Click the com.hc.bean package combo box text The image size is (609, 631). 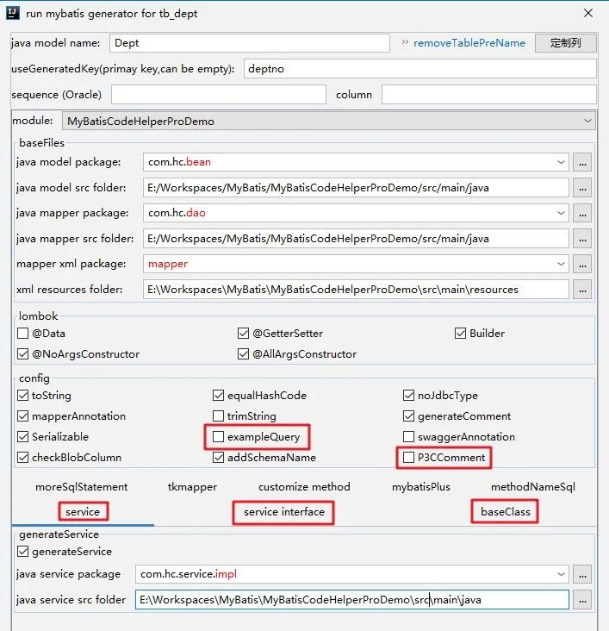click(179, 162)
